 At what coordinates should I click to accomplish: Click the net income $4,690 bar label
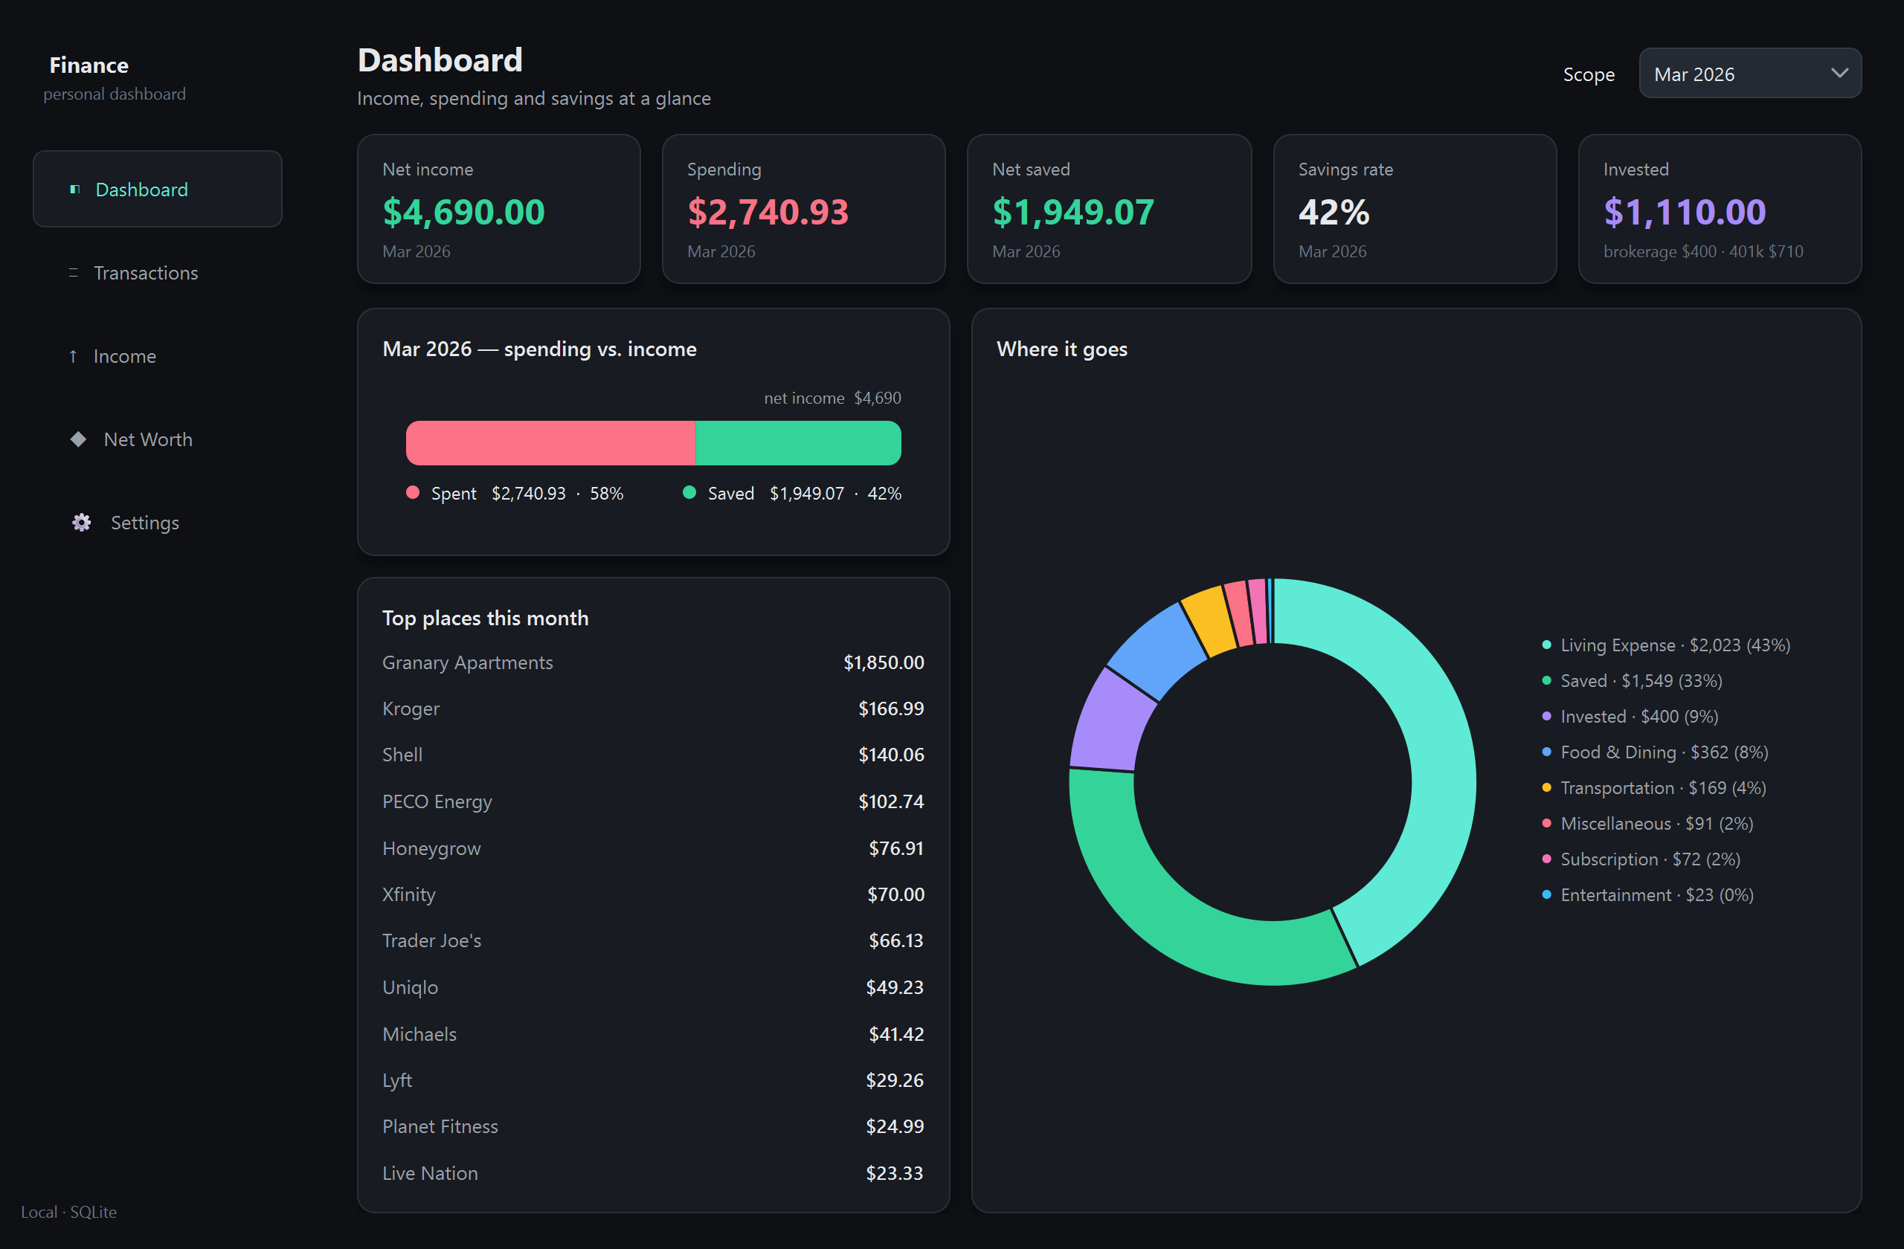click(832, 398)
